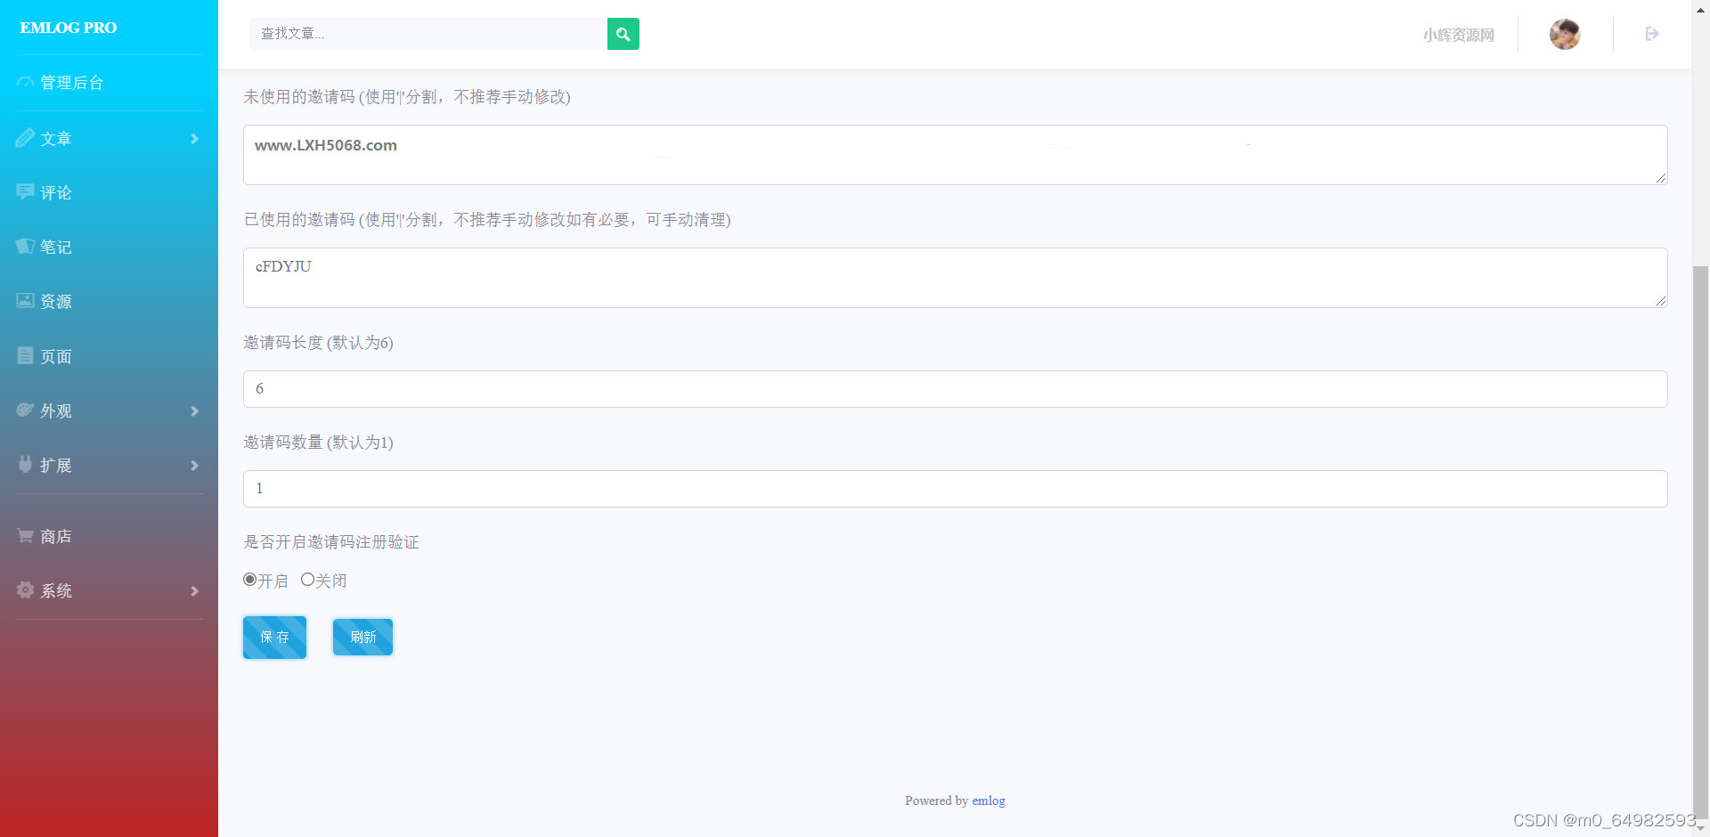Open the dashboard gauge icon 管理后台
1710x837 pixels.
pos(25,83)
